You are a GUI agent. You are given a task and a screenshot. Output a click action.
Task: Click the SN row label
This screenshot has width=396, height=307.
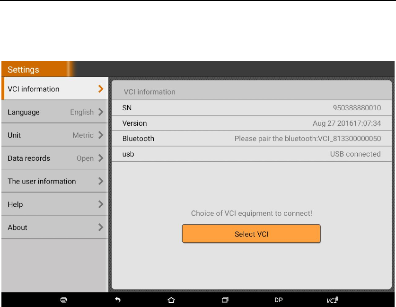pyautogui.click(x=127, y=108)
